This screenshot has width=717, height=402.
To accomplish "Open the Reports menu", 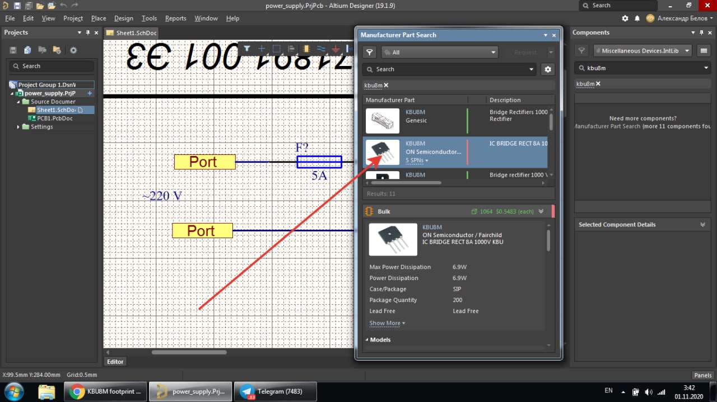I will coord(175,18).
